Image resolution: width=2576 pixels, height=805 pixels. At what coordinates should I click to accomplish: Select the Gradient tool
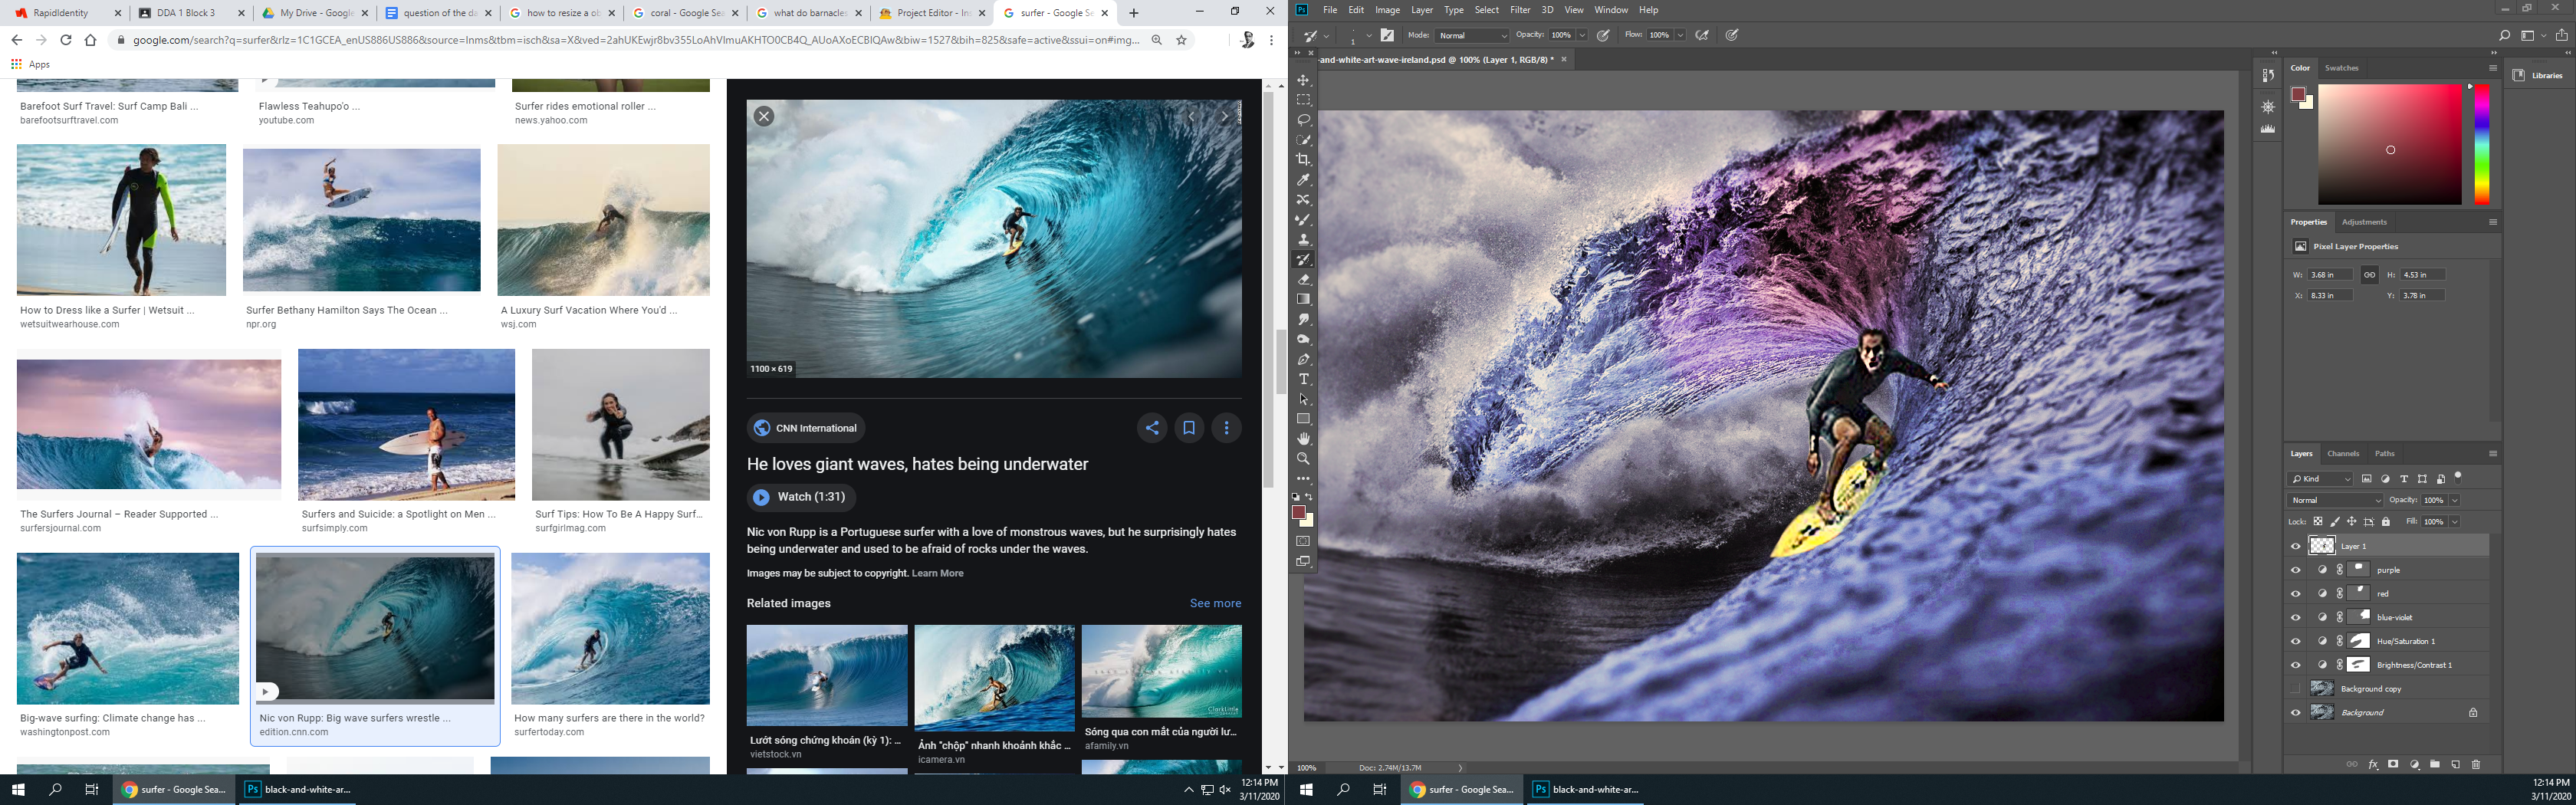tap(1303, 299)
